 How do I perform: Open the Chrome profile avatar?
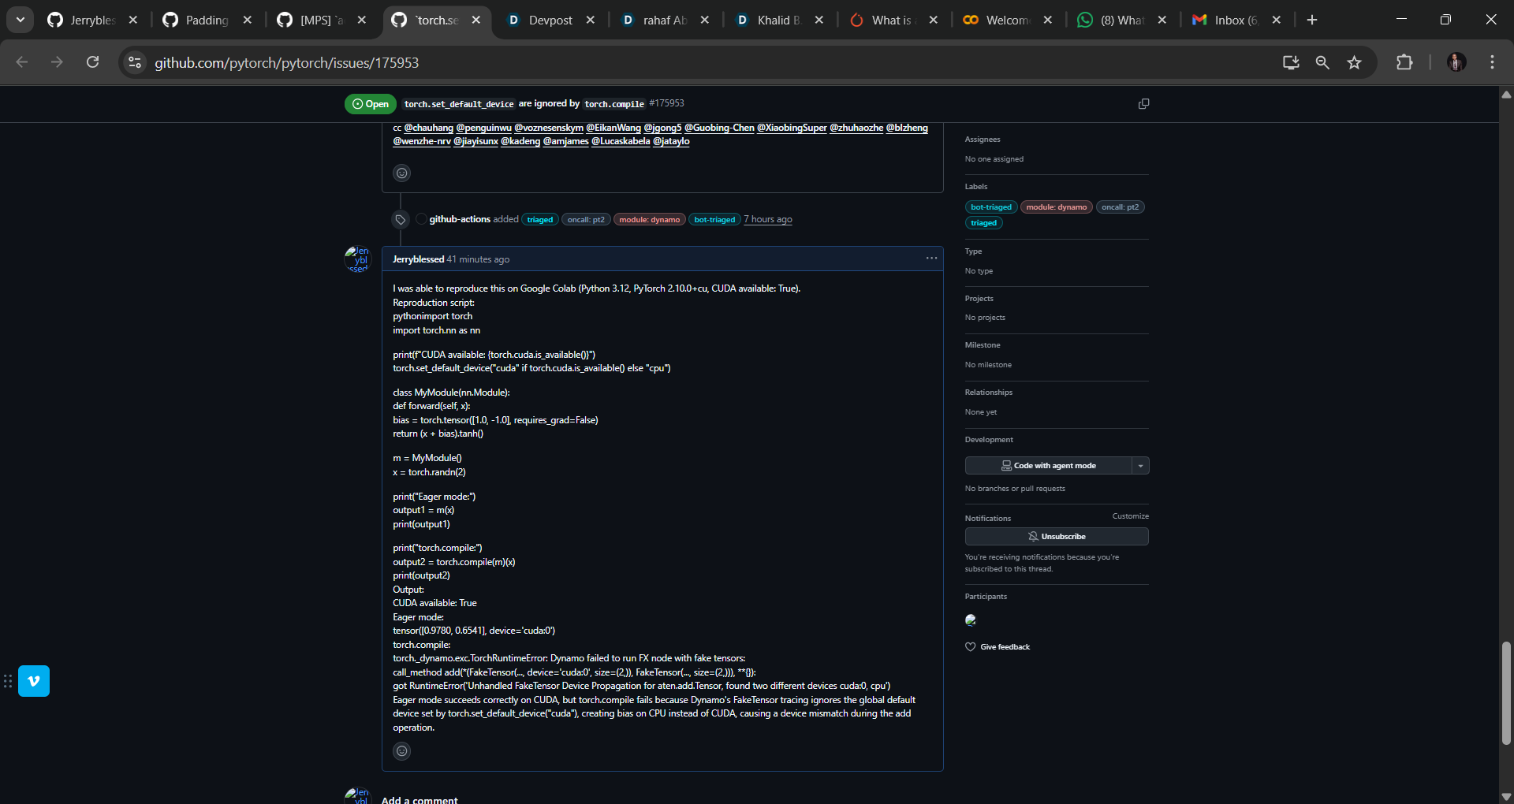[x=1456, y=62]
